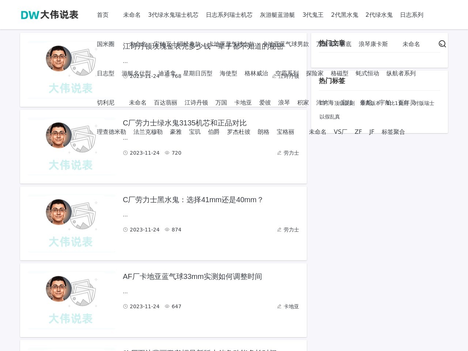Click the eye icon showing 874 views
This screenshot has width=468, height=351.
167,230
